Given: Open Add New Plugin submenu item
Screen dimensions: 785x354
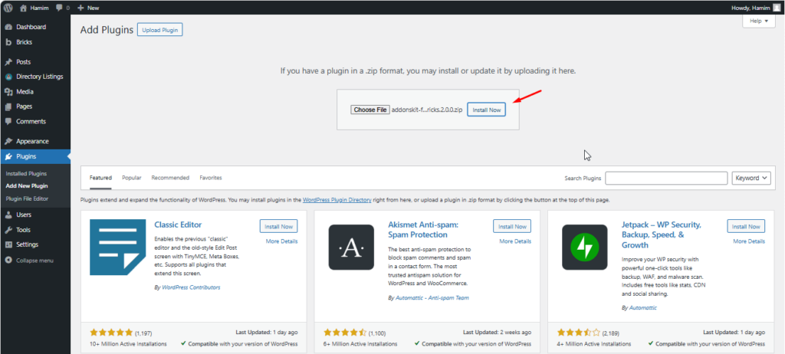Looking at the screenshot, I should [x=27, y=185].
